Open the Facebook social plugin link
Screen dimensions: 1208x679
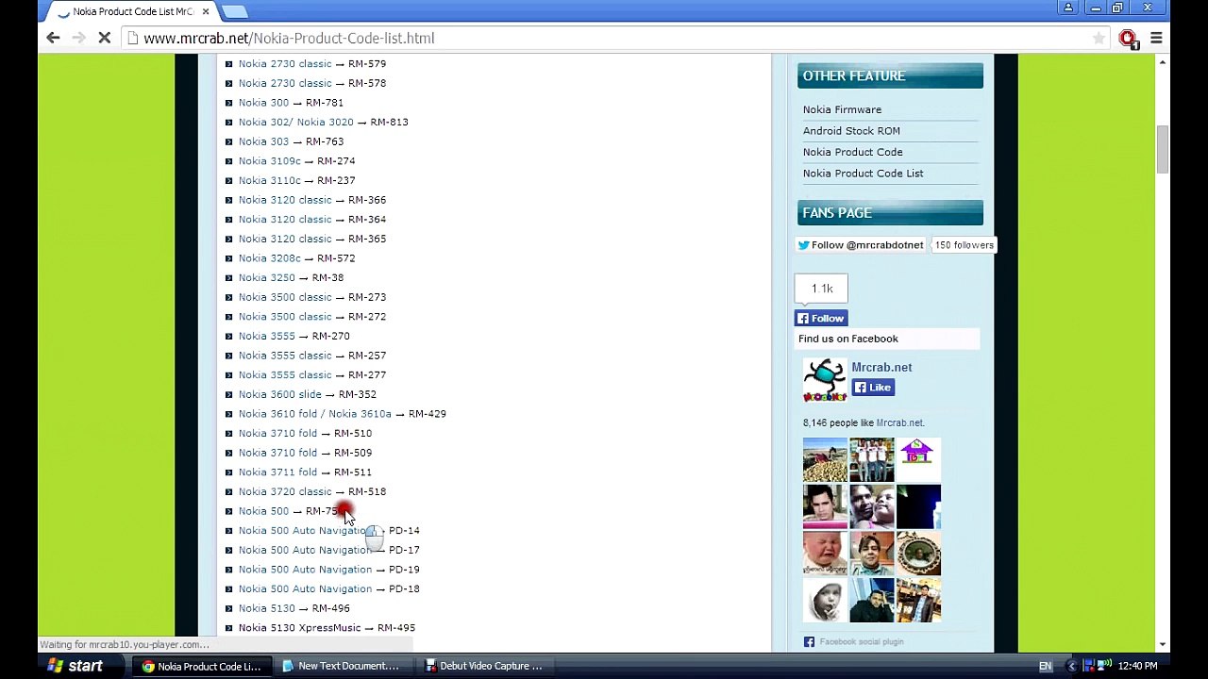point(862,641)
